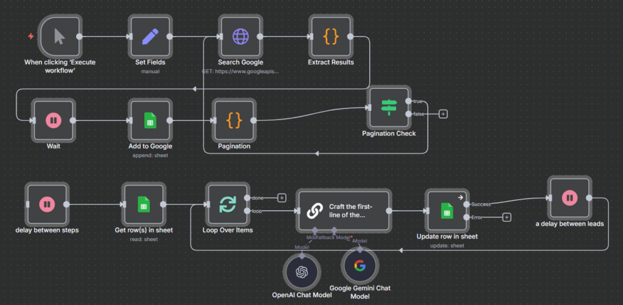Click the 'Execute workflow' trigger node
623x305 pixels.
59,37
